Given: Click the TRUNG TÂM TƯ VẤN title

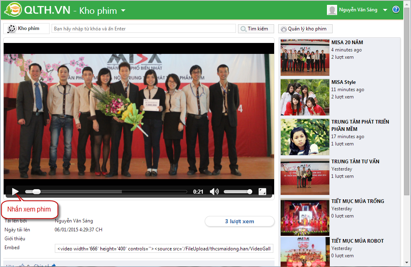Looking at the screenshot, I should point(355,161).
